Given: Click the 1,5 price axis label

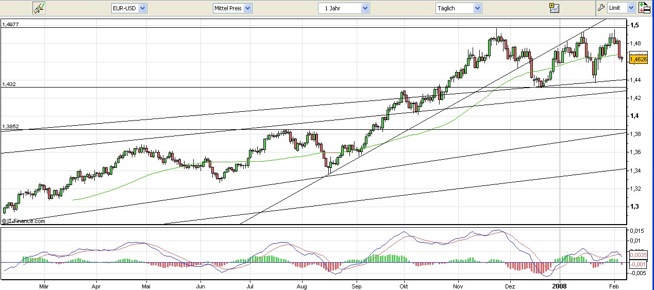Looking at the screenshot, I should point(633,25).
